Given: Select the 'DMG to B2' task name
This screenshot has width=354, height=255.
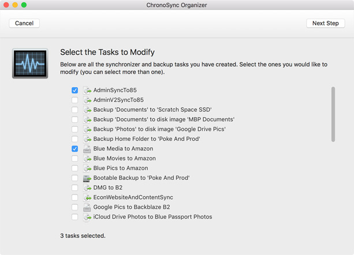Looking at the screenshot, I should tap(108, 188).
